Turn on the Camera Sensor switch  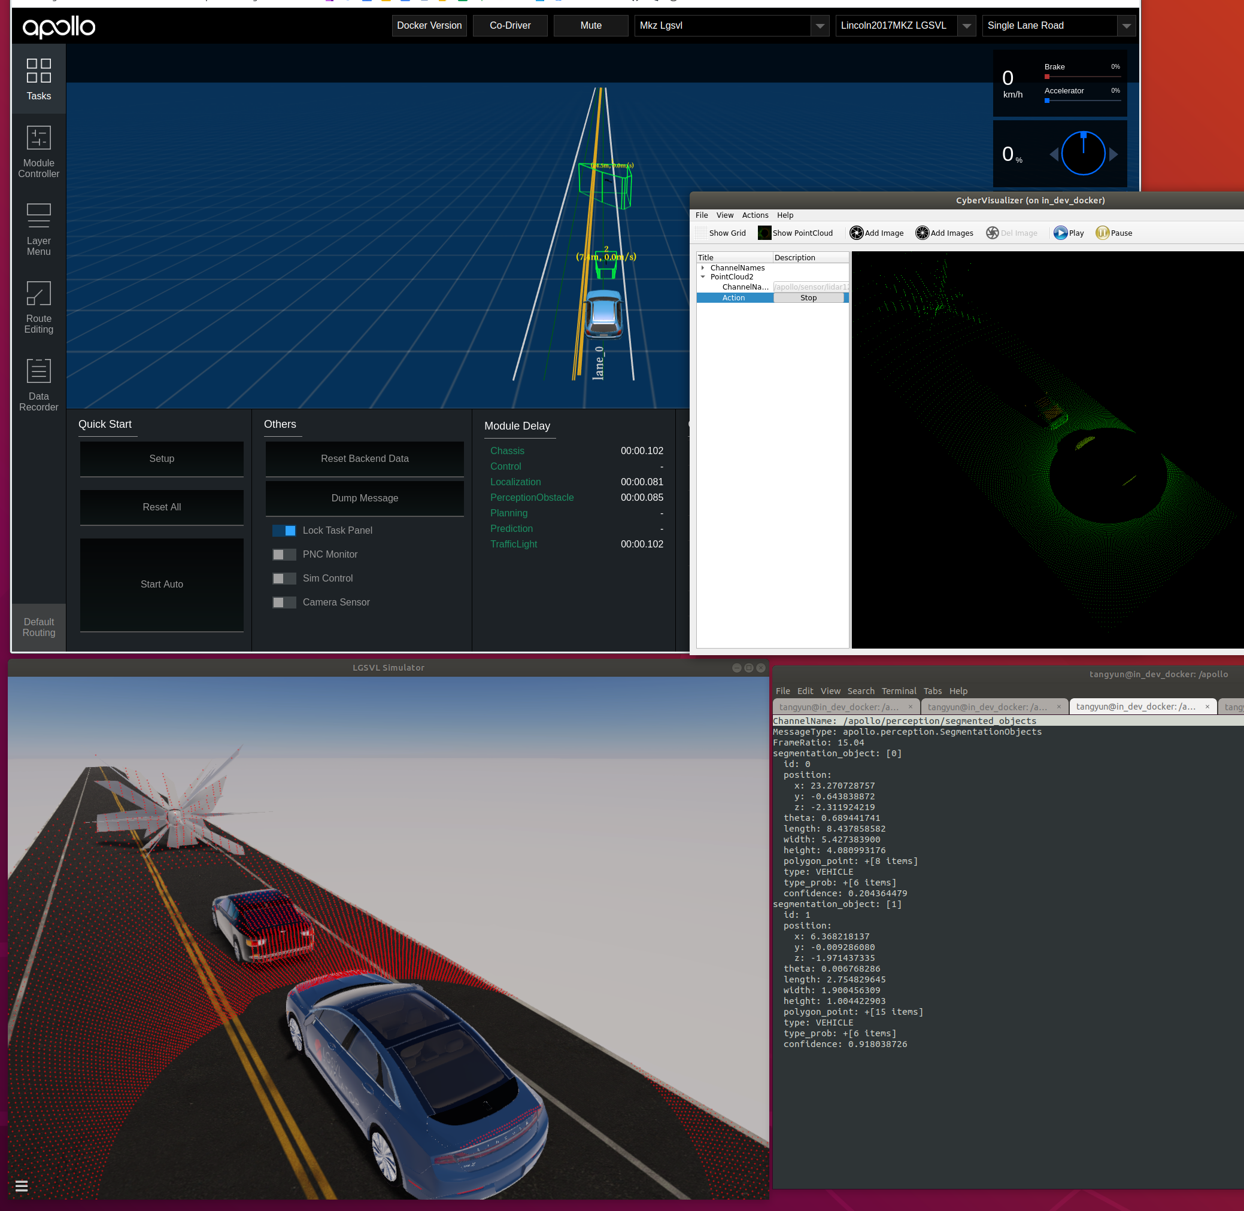point(284,603)
